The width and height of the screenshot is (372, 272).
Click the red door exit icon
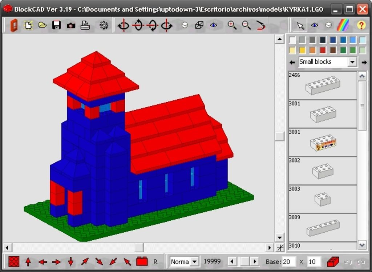[14, 25]
